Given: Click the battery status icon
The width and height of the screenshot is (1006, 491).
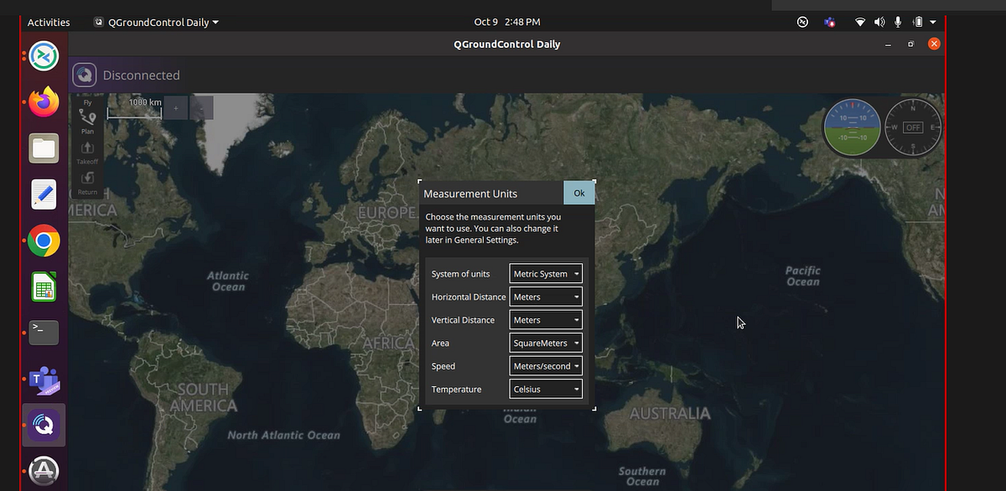Looking at the screenshot, I should (x=917, y=23).
